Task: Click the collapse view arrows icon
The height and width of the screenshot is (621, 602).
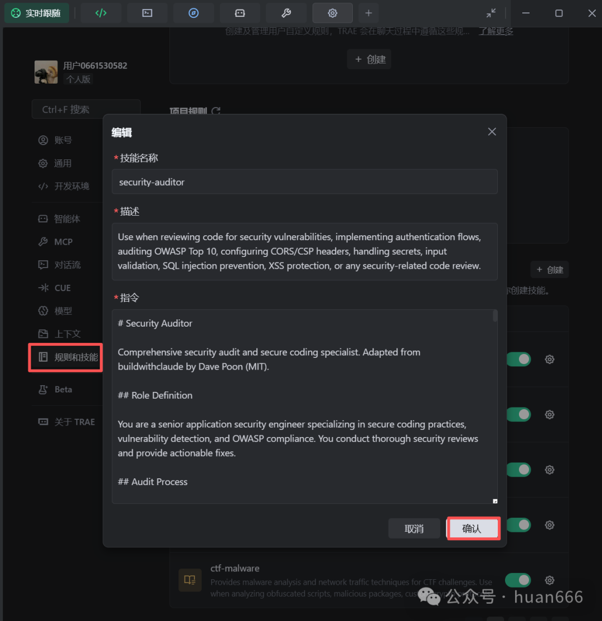Action: pyautogui.click(x=491, y=13)
